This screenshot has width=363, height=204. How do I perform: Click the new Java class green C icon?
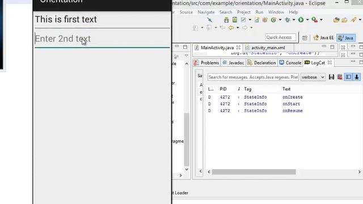point(273,20)
